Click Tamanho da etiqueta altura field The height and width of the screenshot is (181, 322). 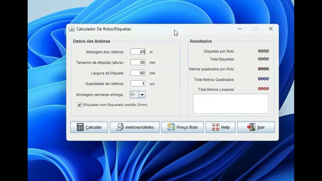[138, 62]
